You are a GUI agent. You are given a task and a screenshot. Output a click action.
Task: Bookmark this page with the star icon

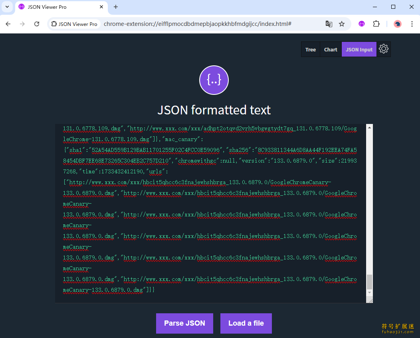tap(342, 24)
